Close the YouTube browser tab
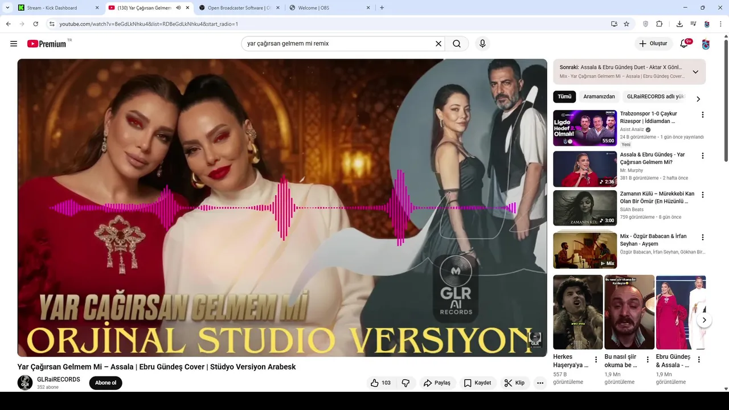The height and width of the screenshot is (410, 729). pos(187,8)
